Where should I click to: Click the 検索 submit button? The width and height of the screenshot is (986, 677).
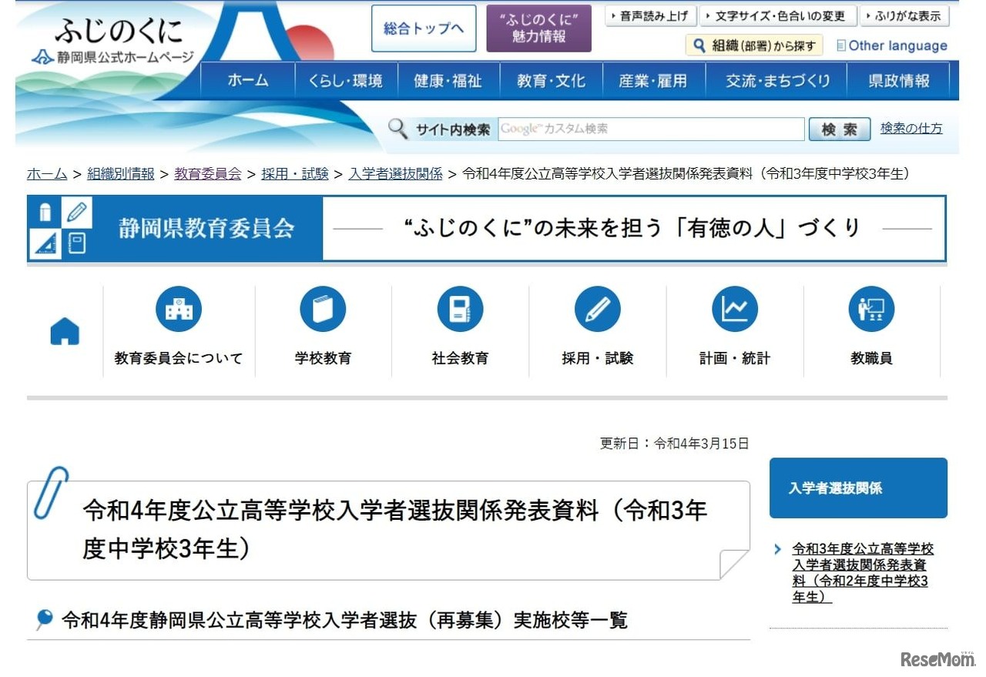(x=840, y=129)
